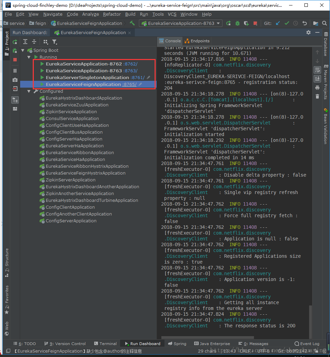
Task: Open the VCS menu
Action: tap(172, 14)
